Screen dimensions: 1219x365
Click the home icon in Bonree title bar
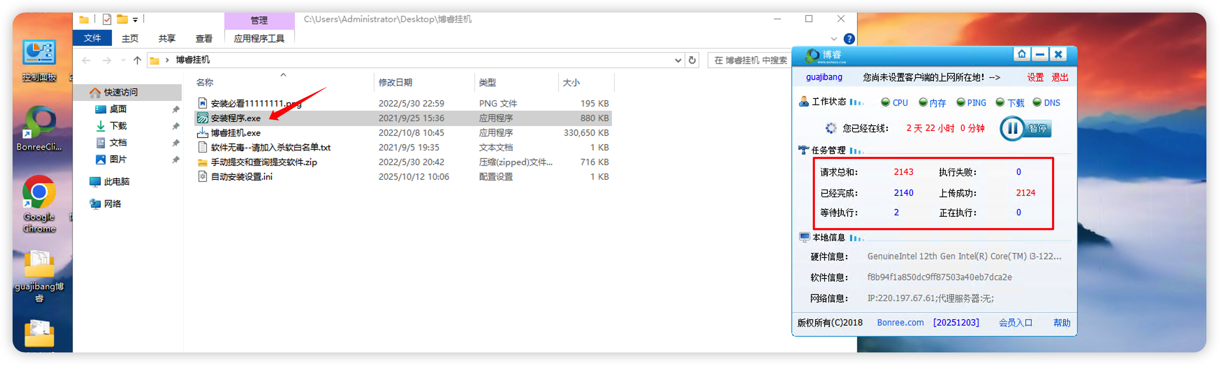(1021, 54)
